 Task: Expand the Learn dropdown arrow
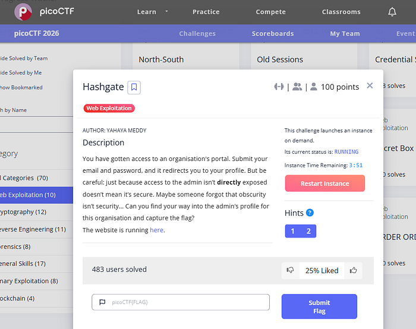point(166,11)
